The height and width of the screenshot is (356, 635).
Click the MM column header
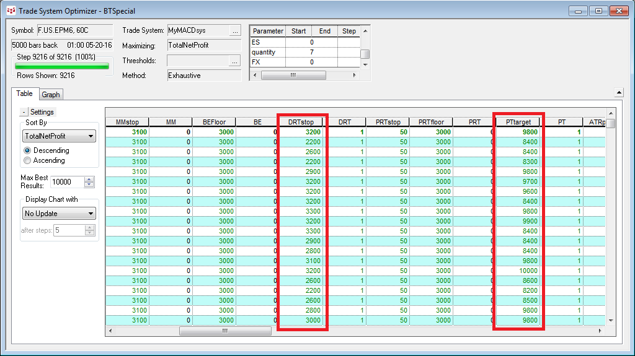pos(171,122)
